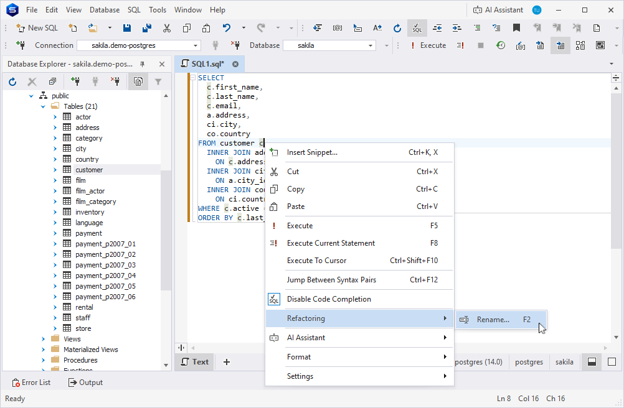
Task: Select Execute Current Statement menu entry
Action: click(x=331, y=243)
